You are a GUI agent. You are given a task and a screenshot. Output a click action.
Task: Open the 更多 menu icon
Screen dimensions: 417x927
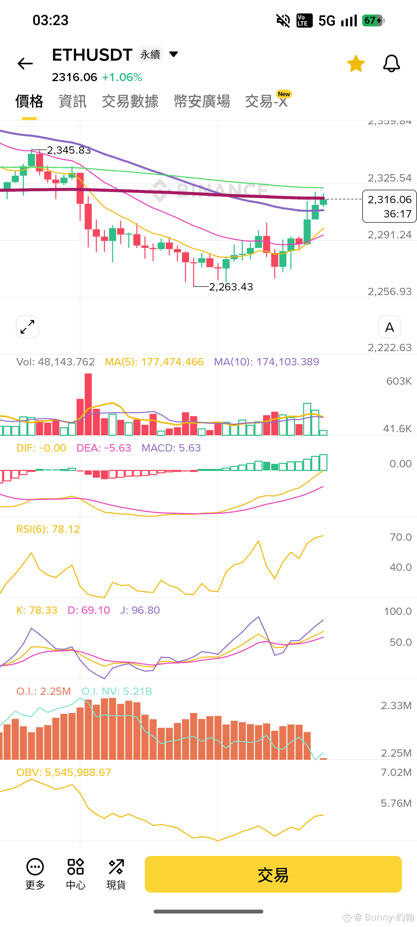(x=35, y=874)
